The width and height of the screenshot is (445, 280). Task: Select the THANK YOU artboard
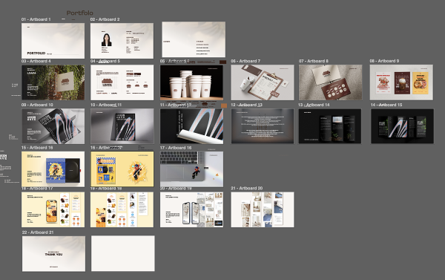click(x=53, y=254)
